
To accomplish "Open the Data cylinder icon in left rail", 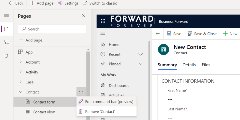I will 6,55.
